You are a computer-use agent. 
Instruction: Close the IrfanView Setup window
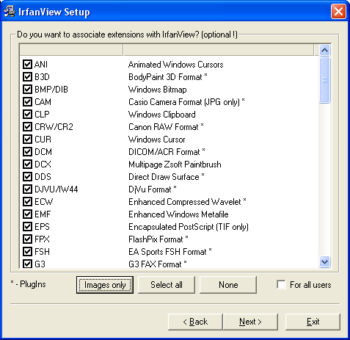click(338, 11)
